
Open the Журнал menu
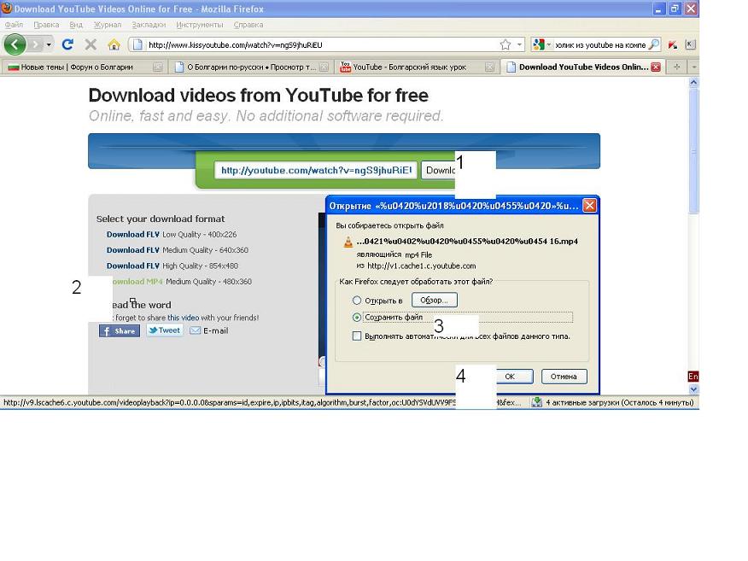coord(108,25)
